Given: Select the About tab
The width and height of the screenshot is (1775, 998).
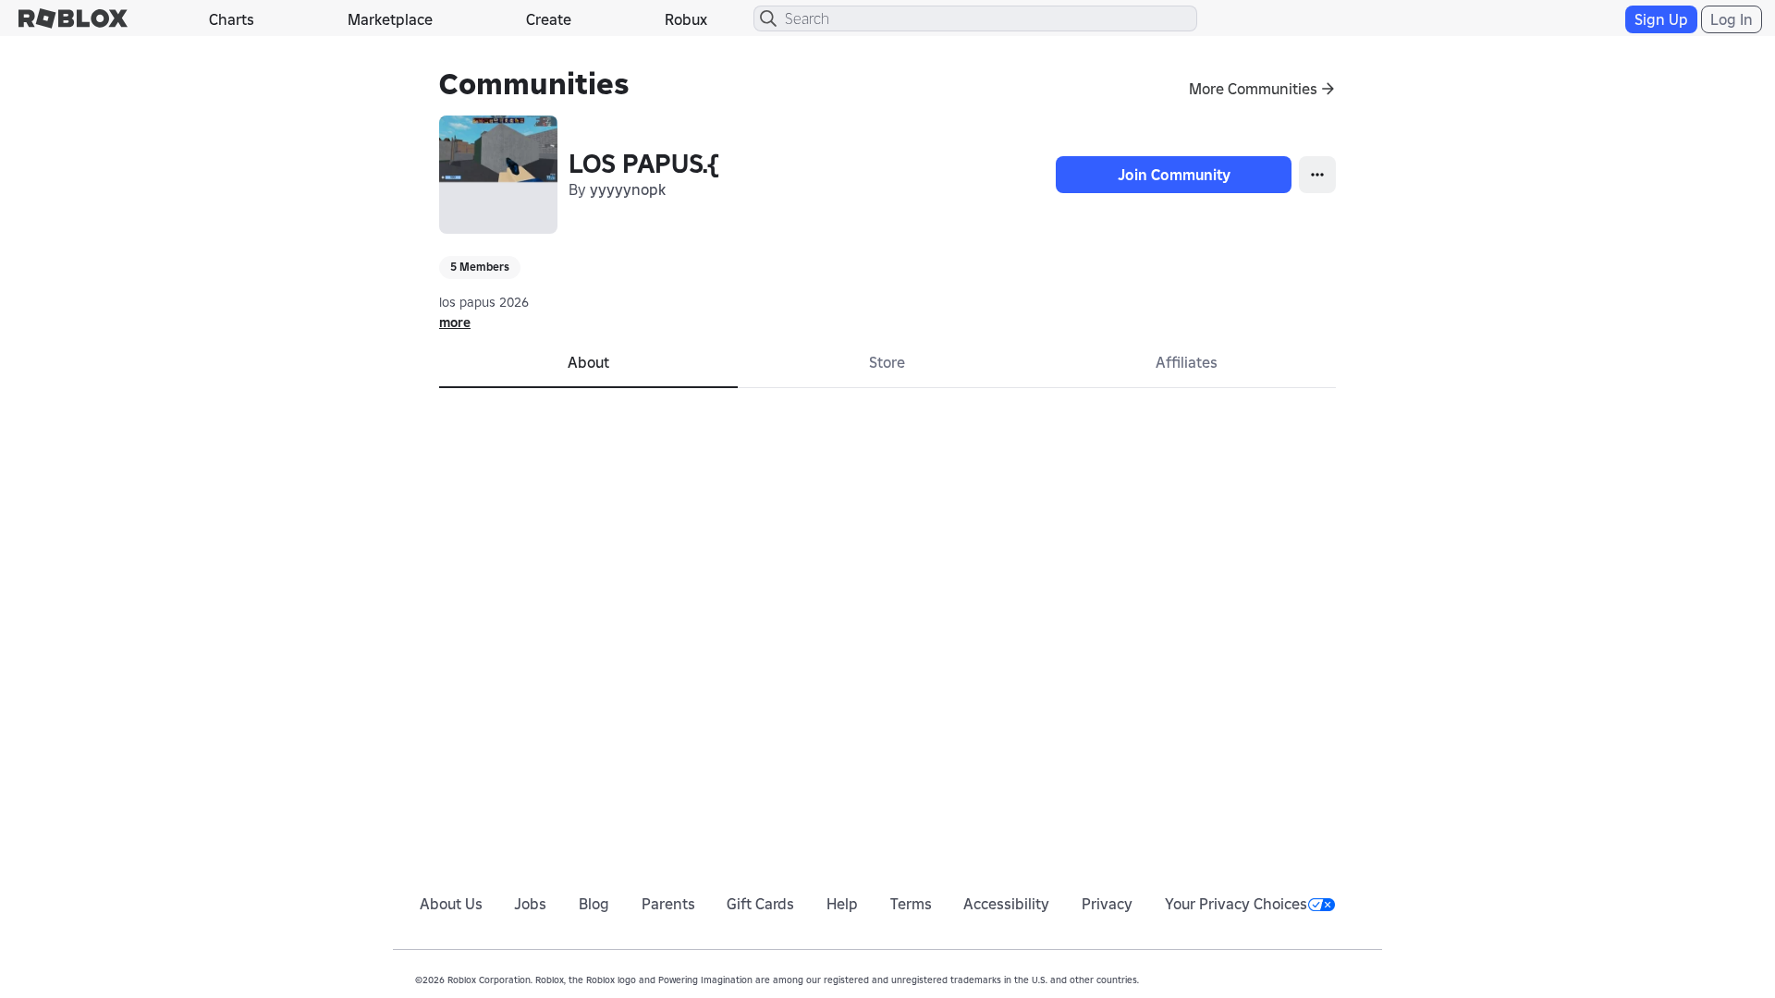Looking at the screenshot, I should coord(588,363).
